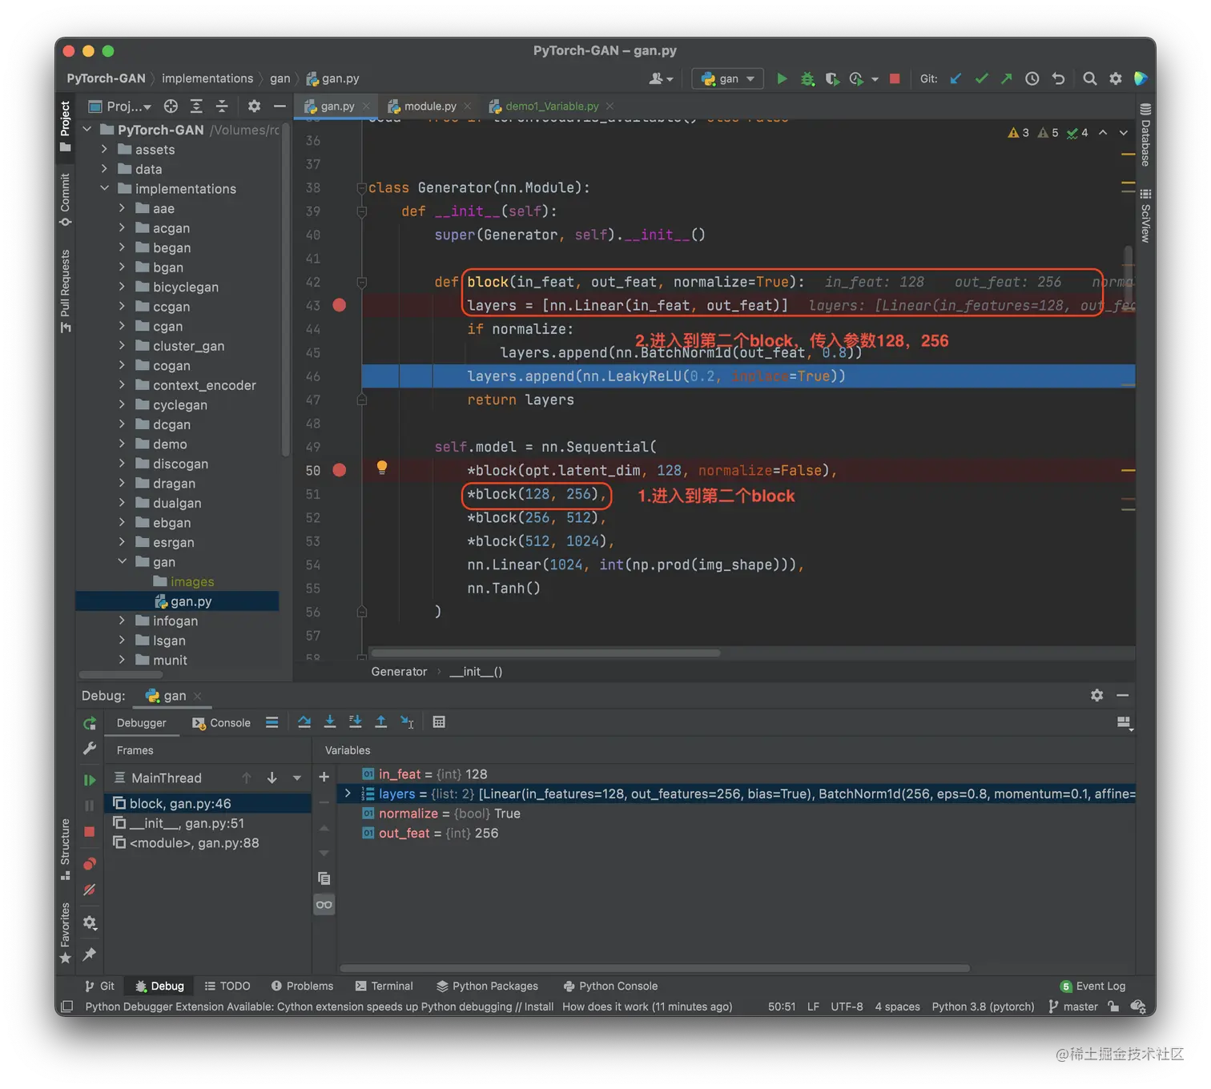Open Evaluate Expression calculator icon

tap(439, 722)
